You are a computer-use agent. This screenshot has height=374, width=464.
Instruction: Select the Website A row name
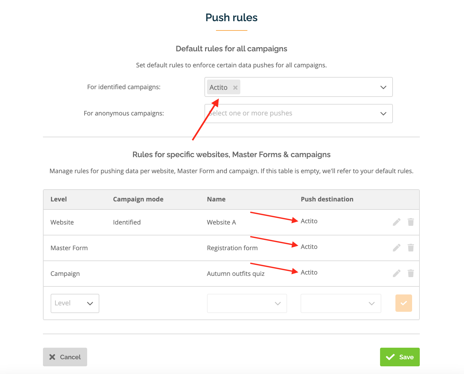pyautogui.click(x=221, y=222)
